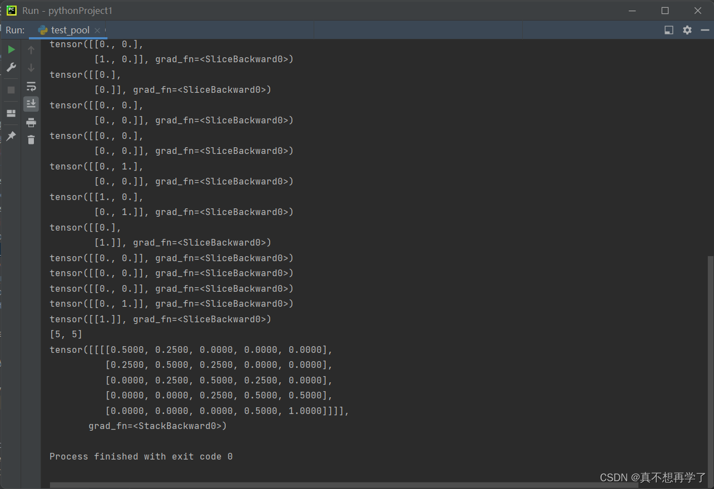Click '[1., 0.]], grad_fn=<SliceBackward0>)' line
The height and width of the screenshot is (489, 714).
point(194,59)
